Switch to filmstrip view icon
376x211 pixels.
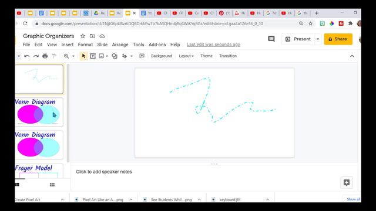pos(17,185)
